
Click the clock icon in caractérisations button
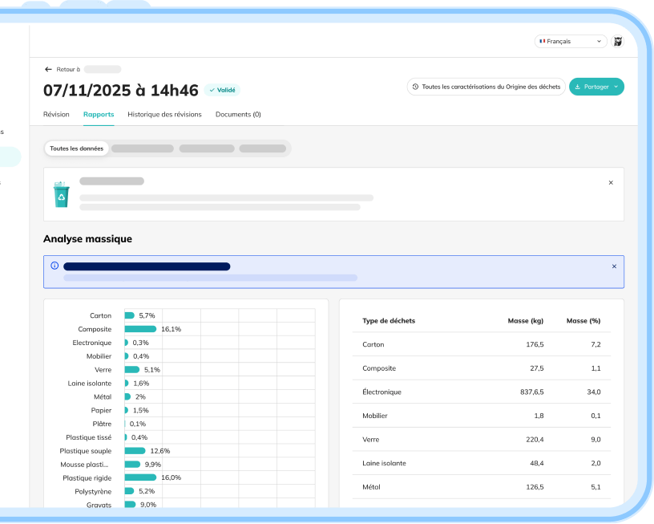tap(415, 87)
